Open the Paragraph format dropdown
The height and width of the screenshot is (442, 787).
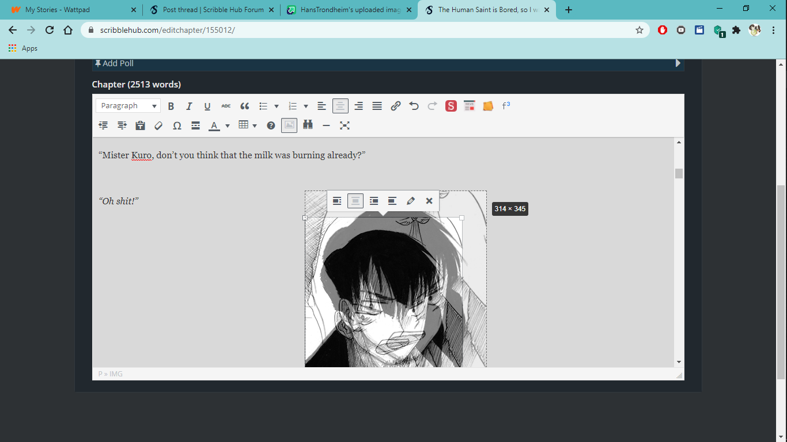pyautogui.click(x=128, y=106)
